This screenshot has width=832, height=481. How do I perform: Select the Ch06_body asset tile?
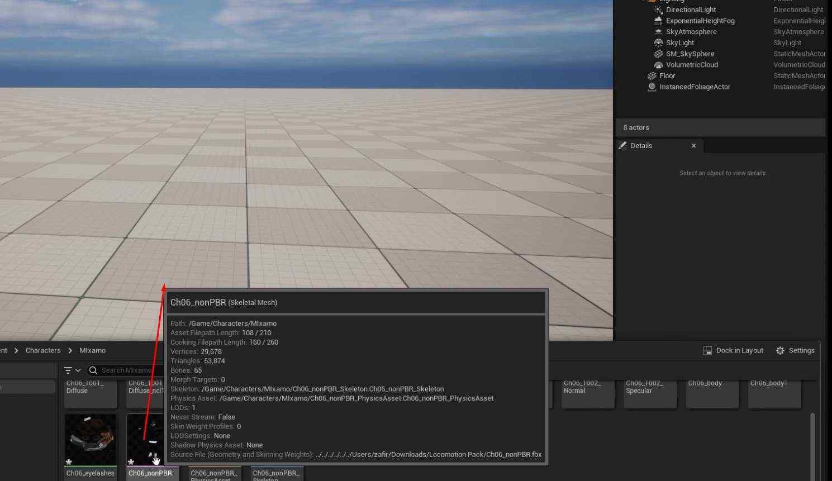click(x=712, y=393)
